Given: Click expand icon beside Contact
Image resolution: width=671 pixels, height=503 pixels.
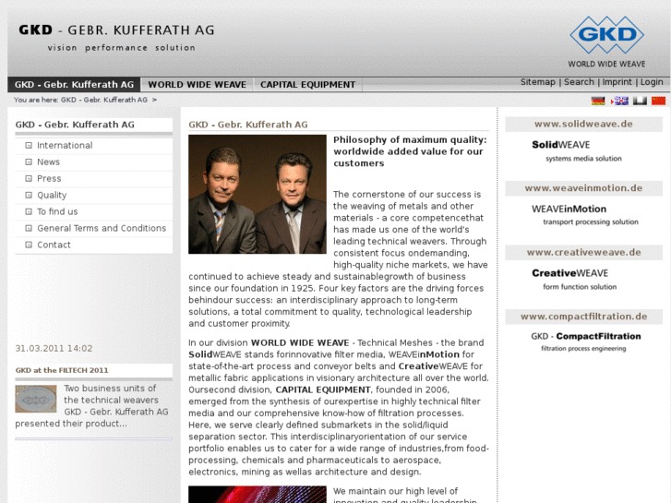Looking at the screenshot, I should tap(29, 245).
